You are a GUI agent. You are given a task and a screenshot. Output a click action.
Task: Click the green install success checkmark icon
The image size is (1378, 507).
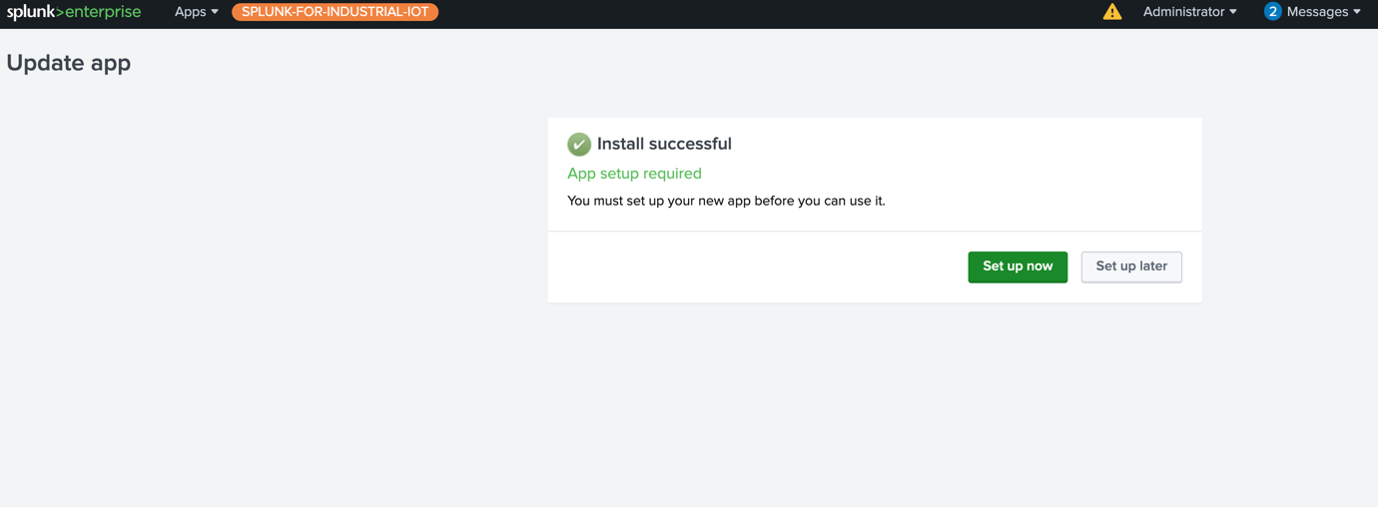click(x=579, y=145)
